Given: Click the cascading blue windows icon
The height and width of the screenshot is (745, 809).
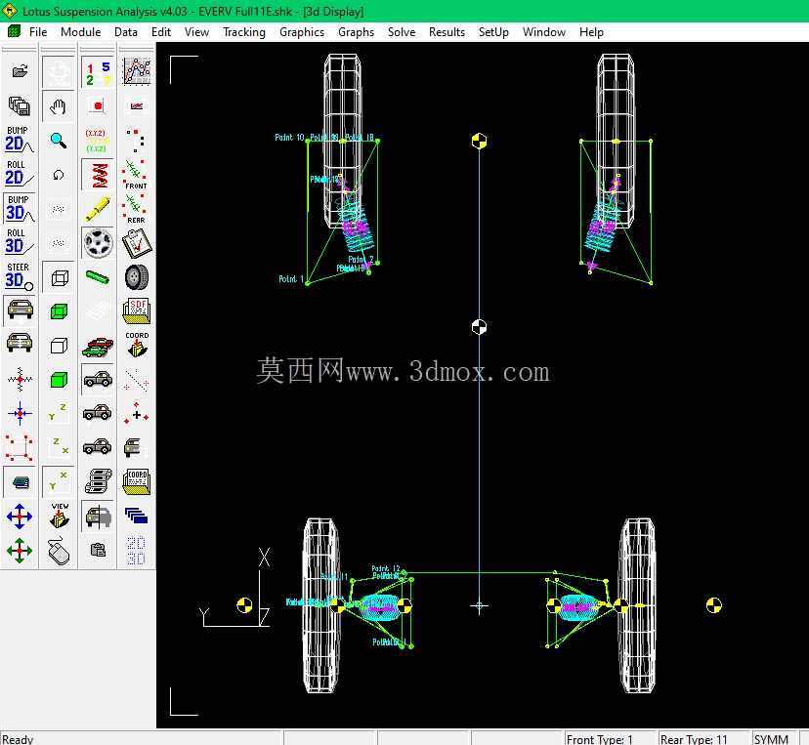Looking at the screenshot, I should click(136, 517).
